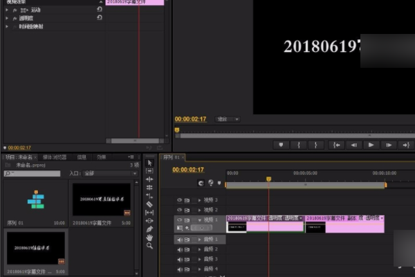Select the Slip tool
Viewport: 415px width, 277px height.
pos(149,213)
